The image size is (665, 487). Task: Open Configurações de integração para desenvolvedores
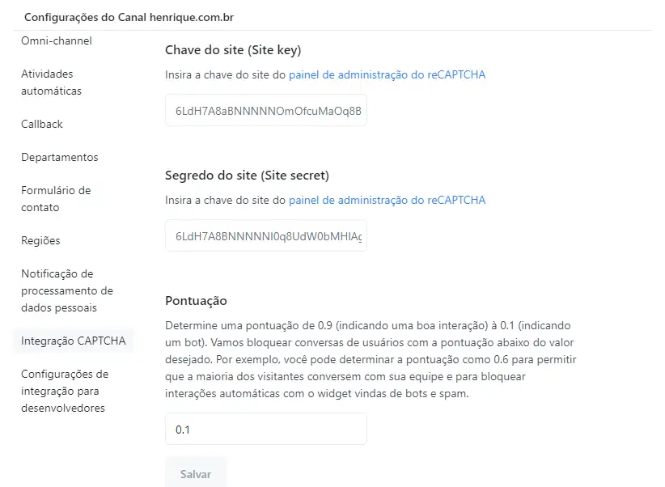(x=65, y=391)
